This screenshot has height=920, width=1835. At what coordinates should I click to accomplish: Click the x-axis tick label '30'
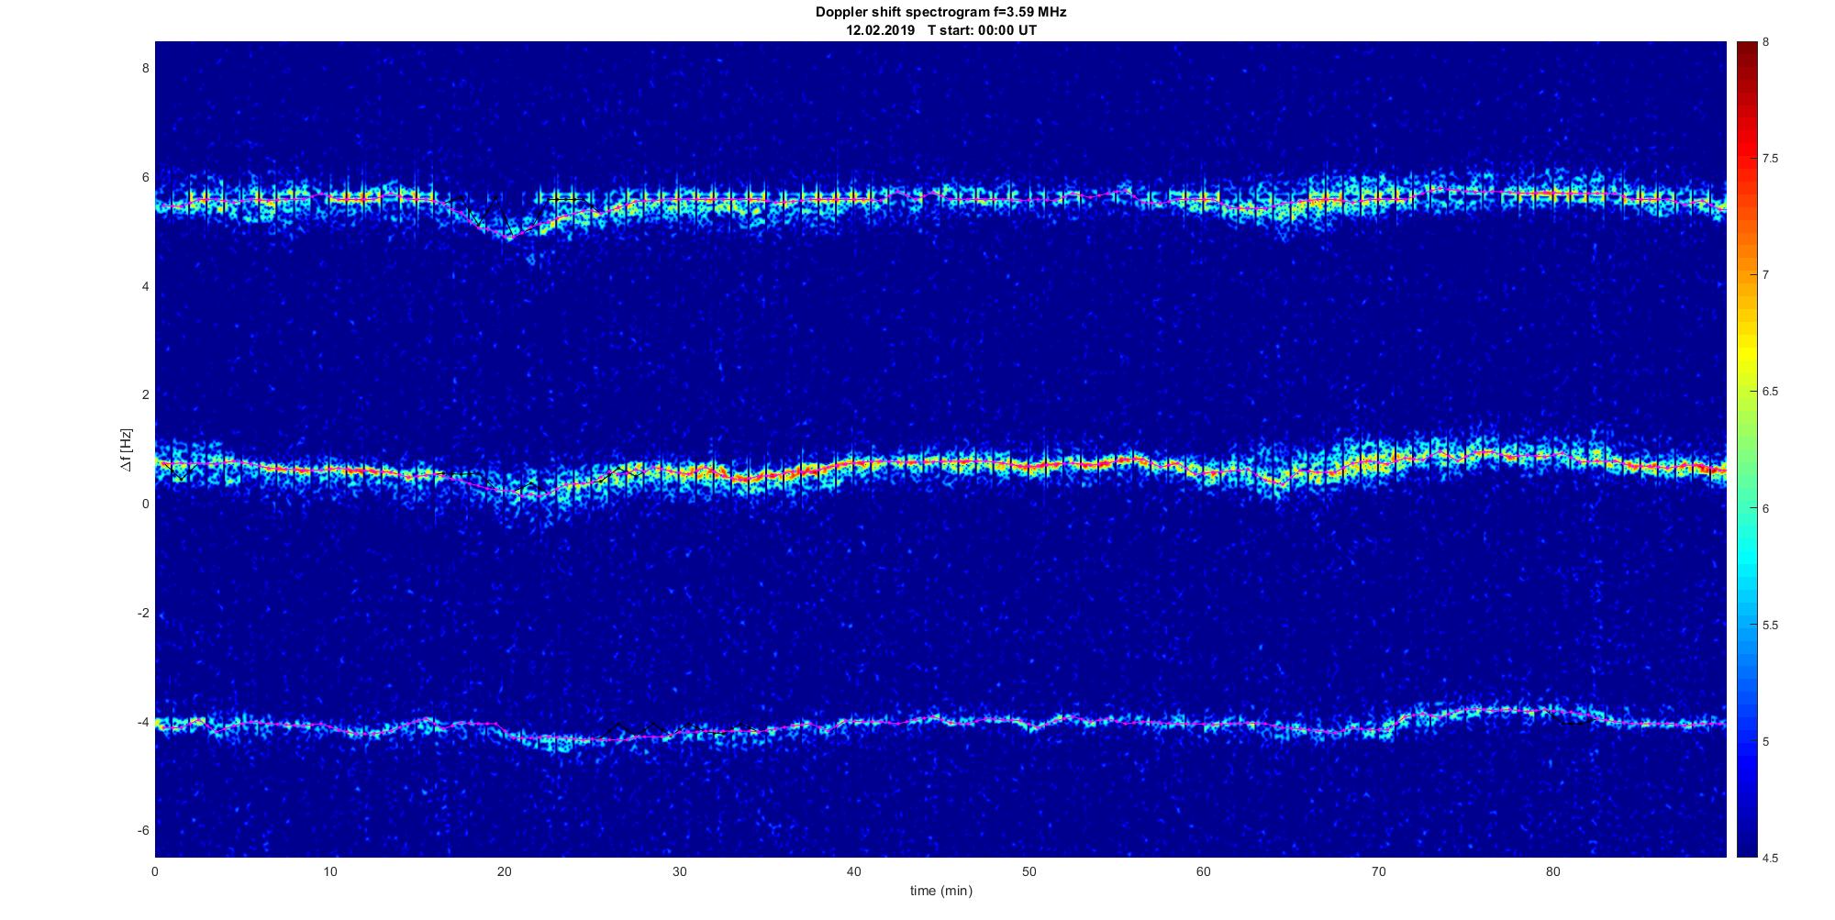pos(679,872)
